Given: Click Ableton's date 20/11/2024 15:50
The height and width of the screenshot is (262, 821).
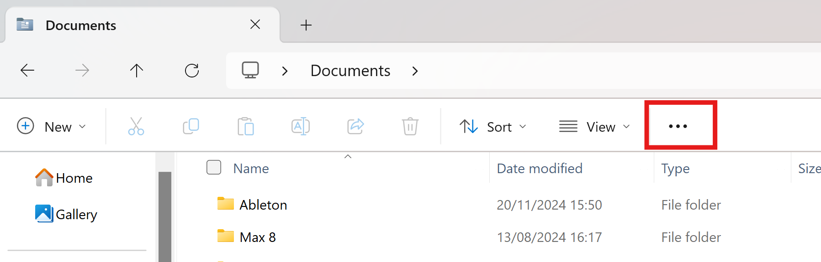Looking at the screenshot, I should coord(549,205).
